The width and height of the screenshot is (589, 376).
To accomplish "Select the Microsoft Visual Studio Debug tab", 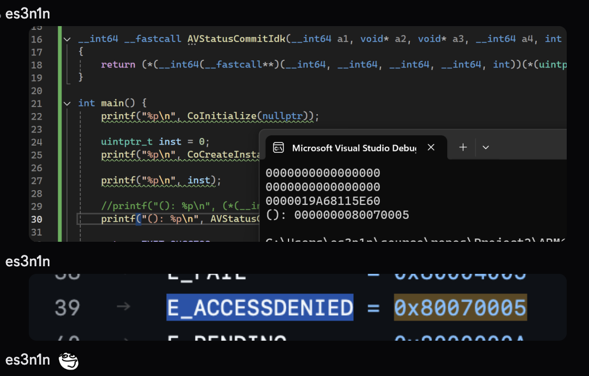I will tap(356, 148).
